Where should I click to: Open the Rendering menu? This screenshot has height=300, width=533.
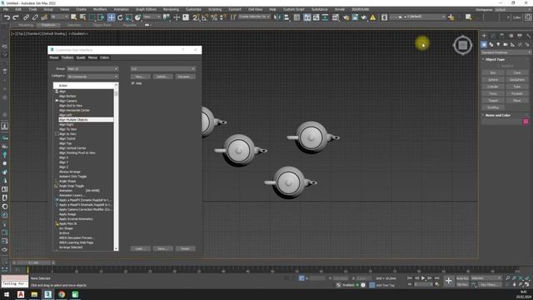click(171, 9)
